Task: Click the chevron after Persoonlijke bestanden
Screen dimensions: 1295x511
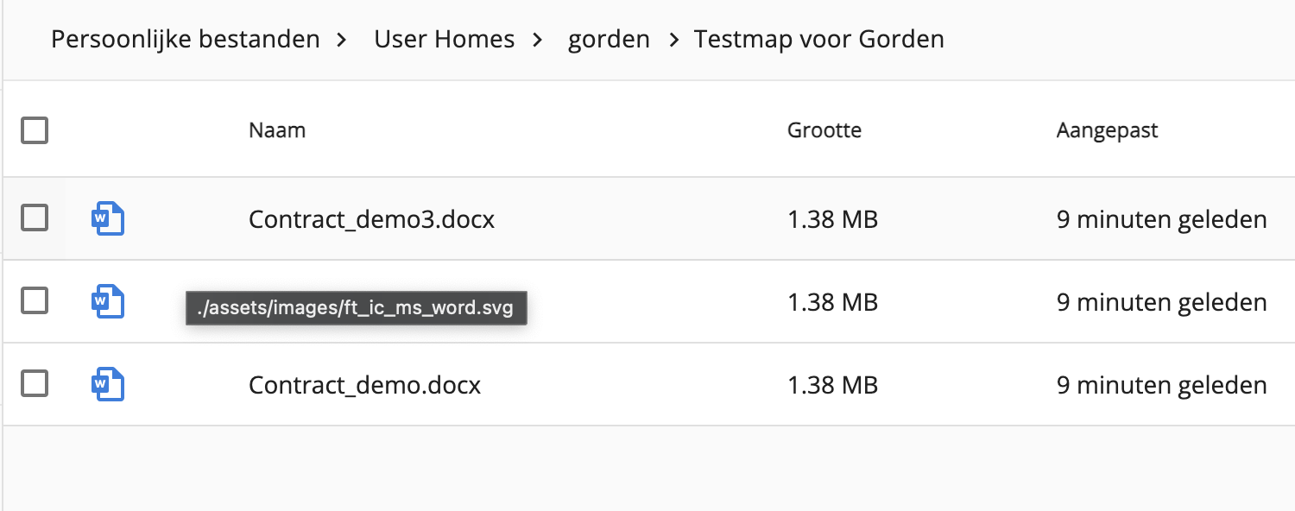Action: pyautogui.click(x=342, y=40)
